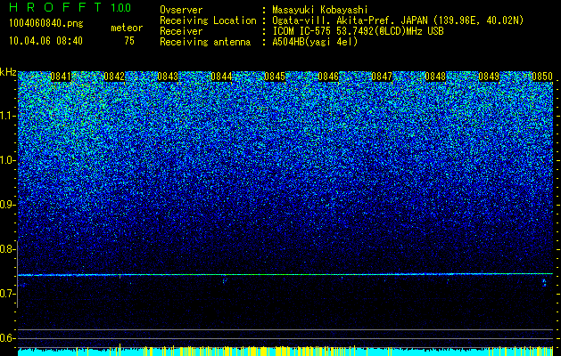The width and height of the screenshot is (561, 356).
Task: Click the 0849 time marker
Action: click(489, 77)
